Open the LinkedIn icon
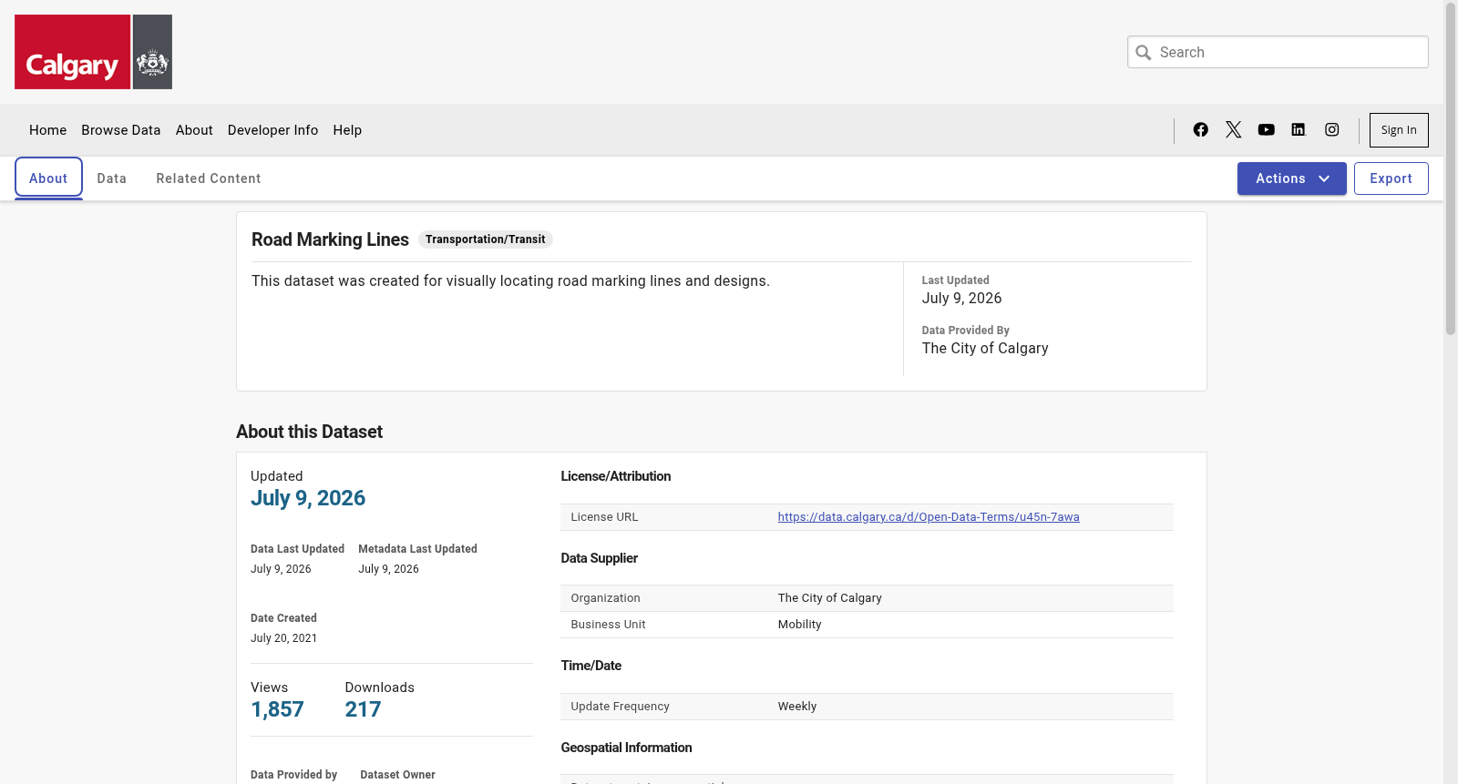Viewport: 1458px width, 784px height. [x=1299, y=129]
